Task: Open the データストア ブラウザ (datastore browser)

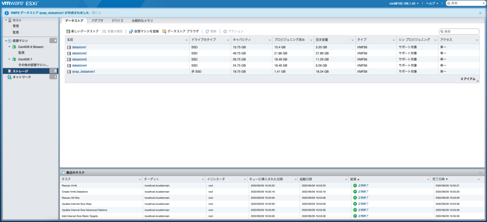Action: point(164,31)
